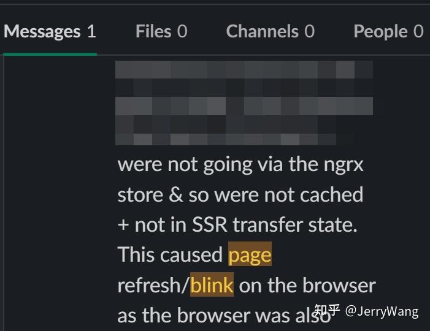
Task: Click the line "were not going via the ngrx"
Action: coord(240,165)
